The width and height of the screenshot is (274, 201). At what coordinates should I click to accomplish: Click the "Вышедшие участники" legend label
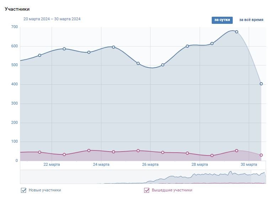[172, 190]
